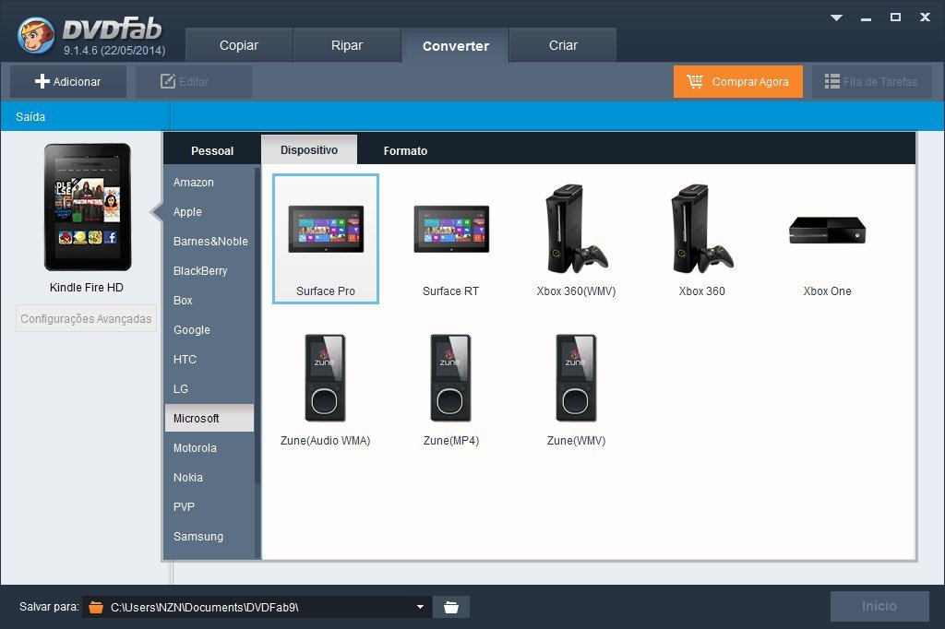This screenshot has width=945, height=629.
Task: Select PVP in the brand list
Action: point(209,506)
